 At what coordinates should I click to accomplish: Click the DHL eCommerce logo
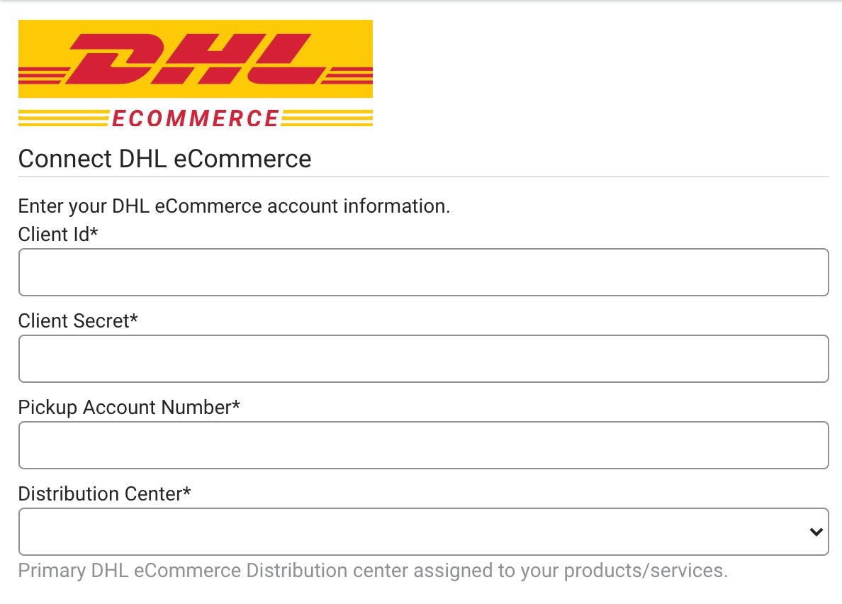(x=195, y=71)
